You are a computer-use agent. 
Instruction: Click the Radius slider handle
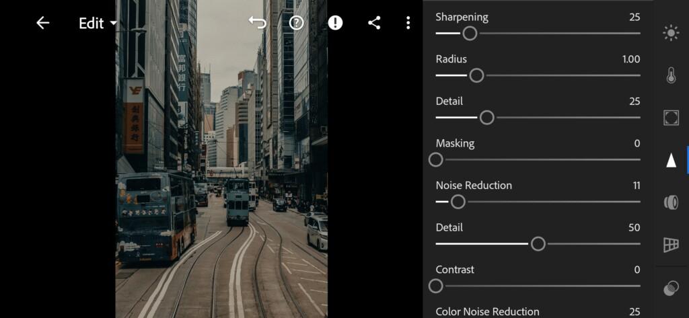pos(477,75)
